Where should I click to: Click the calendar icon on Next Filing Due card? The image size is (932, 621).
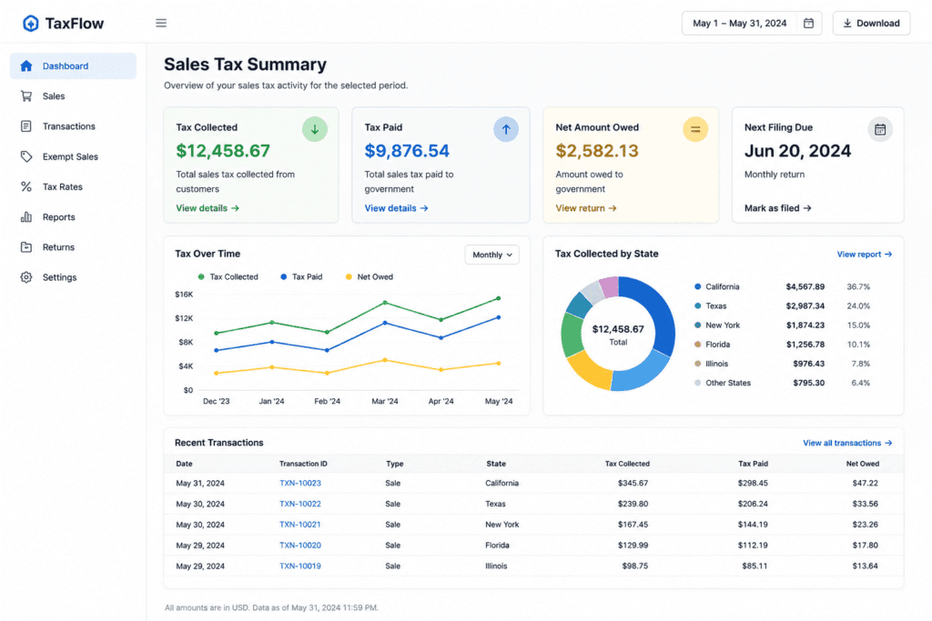(880, 129)
